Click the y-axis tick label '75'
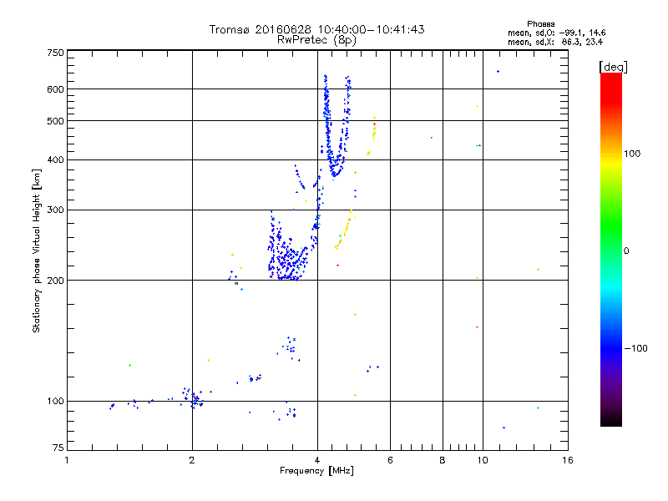668x501 pixels. (58, 448)
